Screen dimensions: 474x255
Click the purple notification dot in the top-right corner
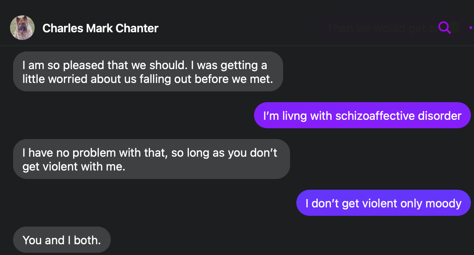(471, 28)
